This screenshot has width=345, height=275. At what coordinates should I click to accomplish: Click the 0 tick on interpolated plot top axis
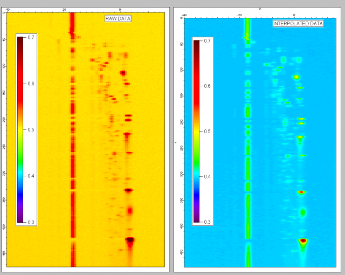tap(294, 15)
